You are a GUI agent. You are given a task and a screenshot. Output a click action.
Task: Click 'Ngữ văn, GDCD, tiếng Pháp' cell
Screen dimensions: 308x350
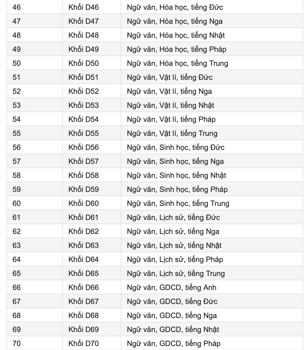point(212,343)
